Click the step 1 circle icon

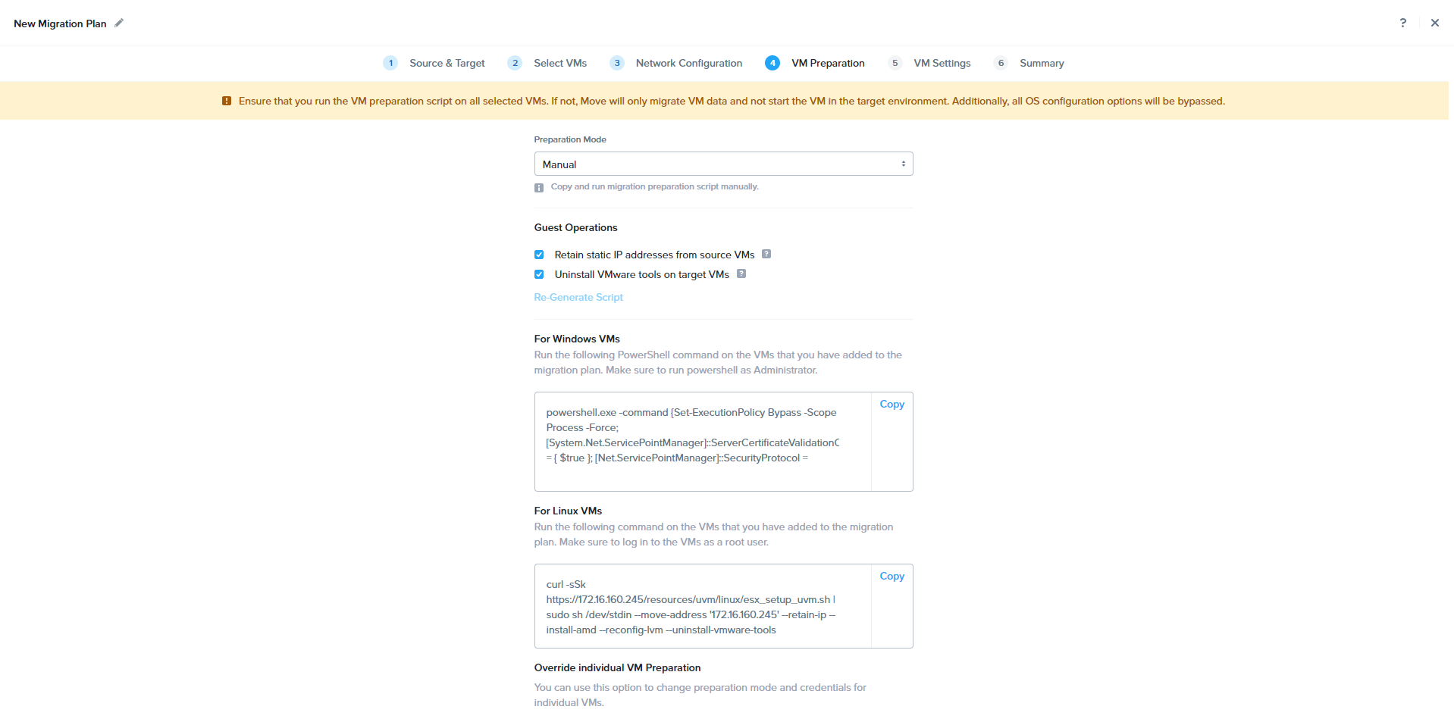point(390,63)
